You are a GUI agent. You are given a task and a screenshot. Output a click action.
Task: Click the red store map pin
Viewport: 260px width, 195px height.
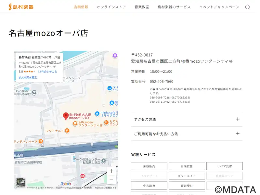[66, 116]
